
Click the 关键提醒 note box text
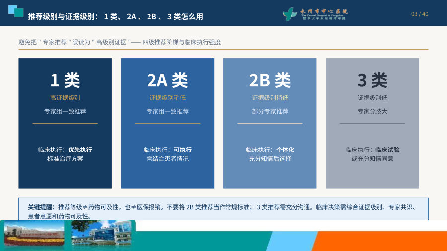(x=223, y=211)
